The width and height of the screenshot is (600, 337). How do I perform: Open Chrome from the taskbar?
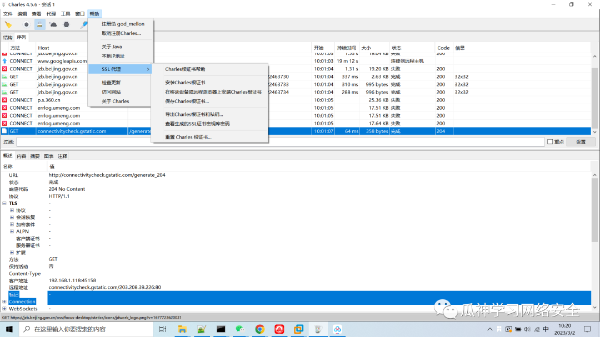click(259, 329)
